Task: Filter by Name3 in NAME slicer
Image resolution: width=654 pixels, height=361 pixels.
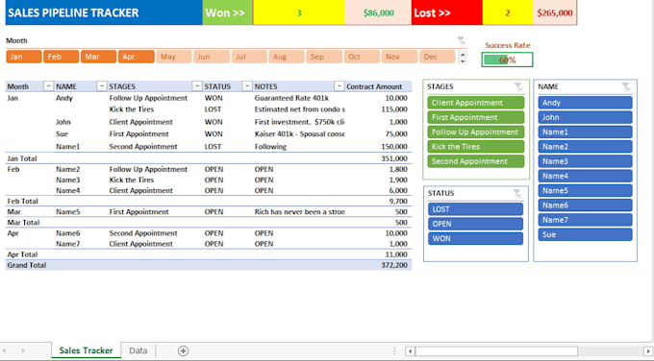Action: point(585,161)
